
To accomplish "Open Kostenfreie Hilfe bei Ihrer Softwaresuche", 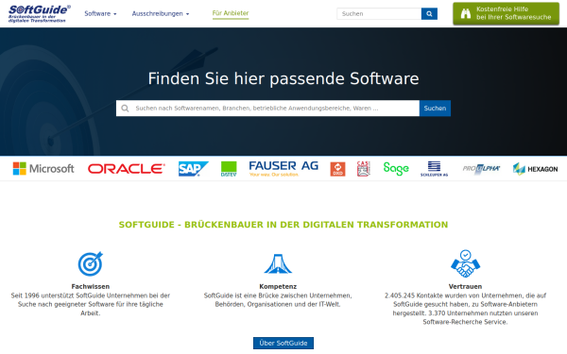I will click(506, 13).
